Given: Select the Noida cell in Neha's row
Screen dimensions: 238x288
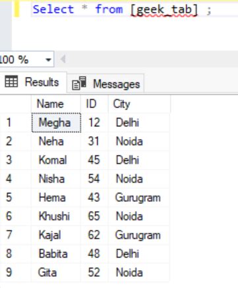Looking at the screenshot, I should point(138,141).
